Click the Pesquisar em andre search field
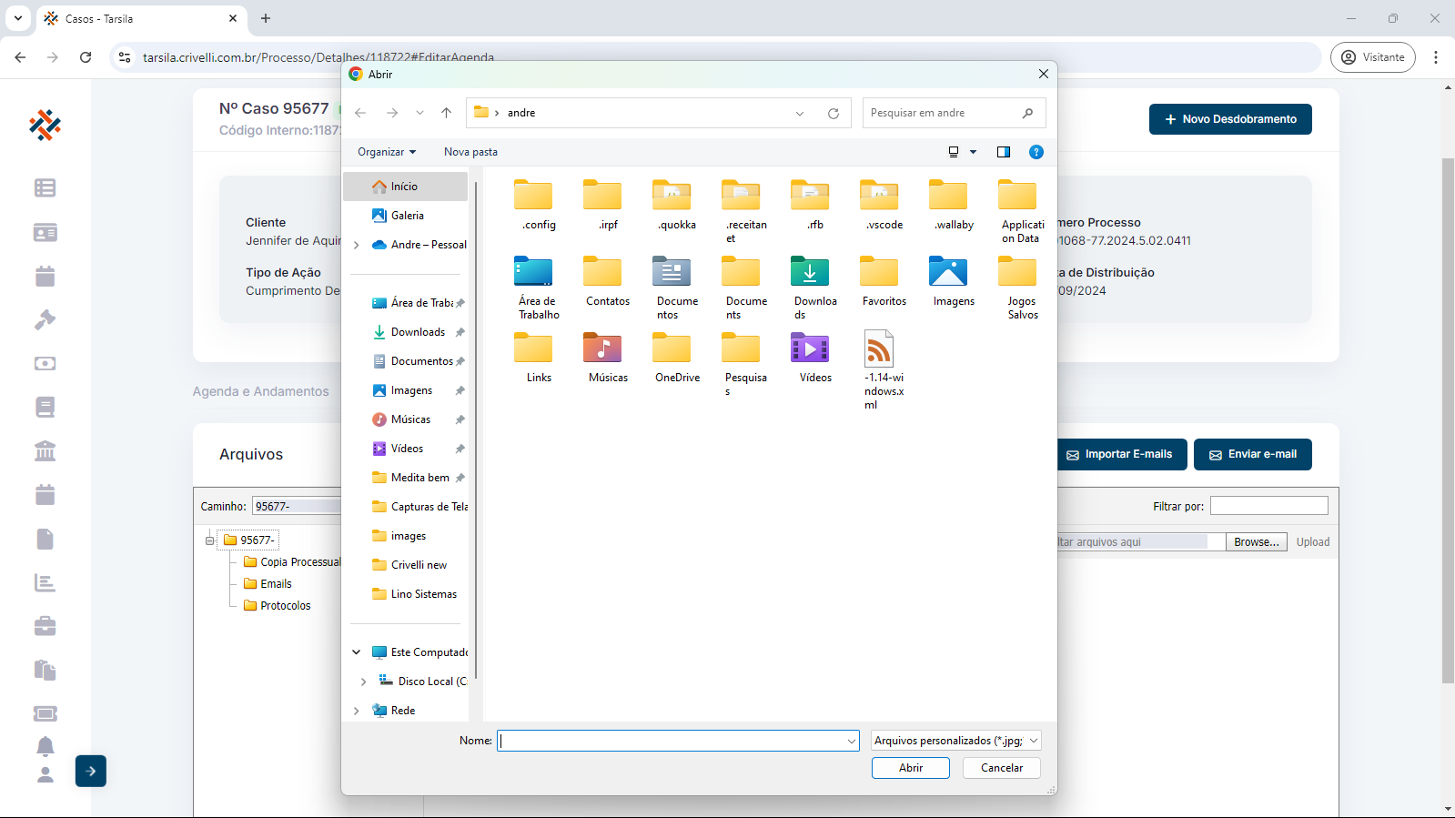 (x=942, y=113)
